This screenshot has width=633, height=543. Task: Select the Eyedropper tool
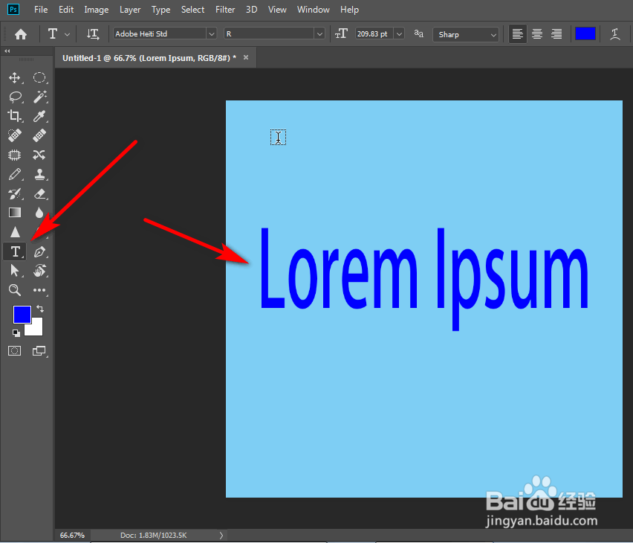(39, 117)
